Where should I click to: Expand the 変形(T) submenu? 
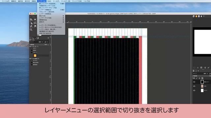(51, 22)
